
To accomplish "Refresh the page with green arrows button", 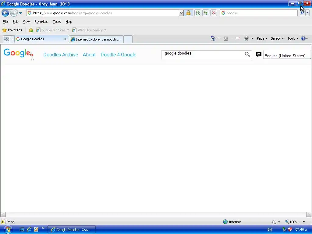I will click(x=206, y=13).
